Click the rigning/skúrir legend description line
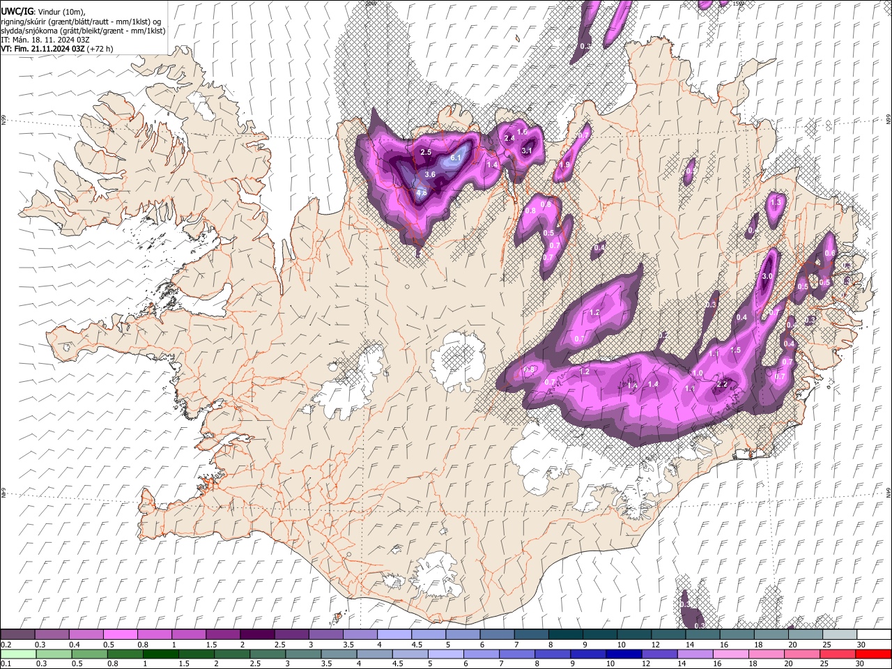The width and height of the screenshot is (892, 669). (x=81, y=22)
